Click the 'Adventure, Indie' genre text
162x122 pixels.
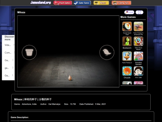click(x=29, y=104)
